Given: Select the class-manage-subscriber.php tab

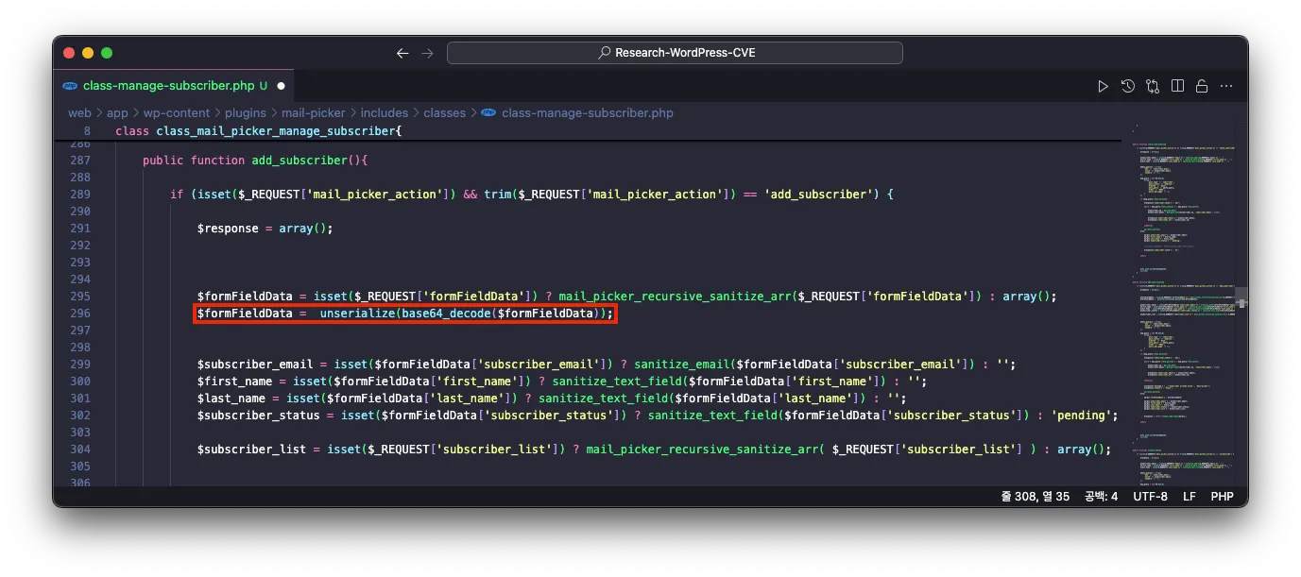Looking at the screenshot, I should click(x=175, y=85).
